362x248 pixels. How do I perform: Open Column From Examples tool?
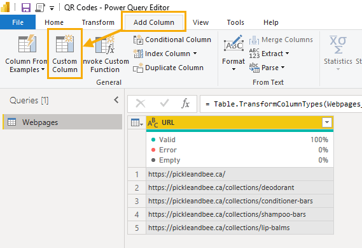tap(26, 54)
